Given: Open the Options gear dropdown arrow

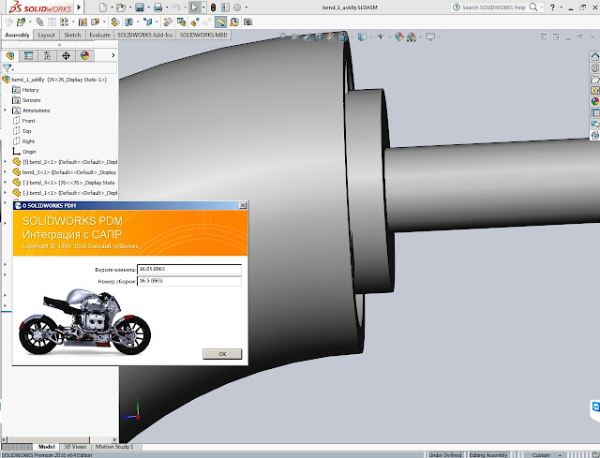Looking at the screenshot, I should pos(246,7).
